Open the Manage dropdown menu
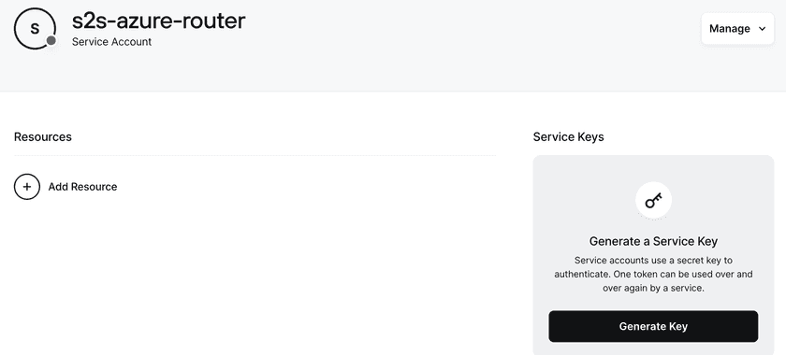Image resolution: width=786 pixels, height=355 pixels. [x=737, y=29]
